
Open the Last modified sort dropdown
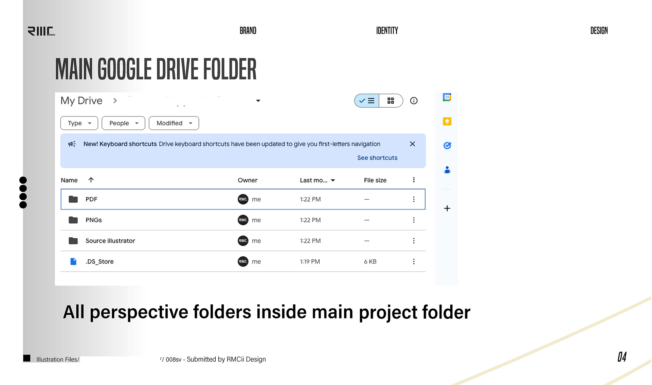(x=317, y=180)
